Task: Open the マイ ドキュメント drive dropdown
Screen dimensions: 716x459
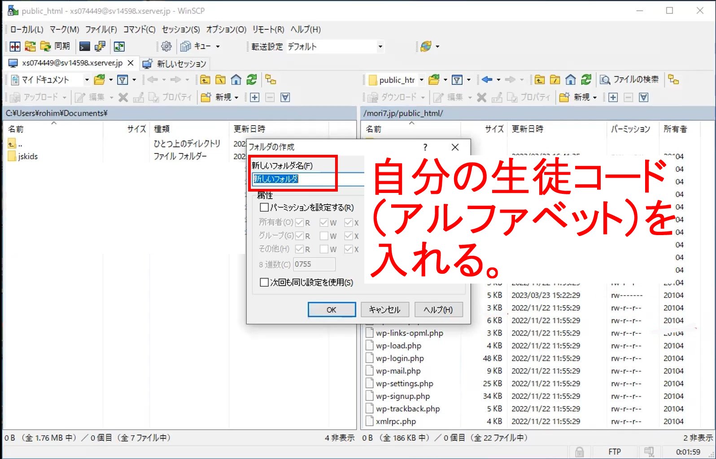Action: [87, 80]
